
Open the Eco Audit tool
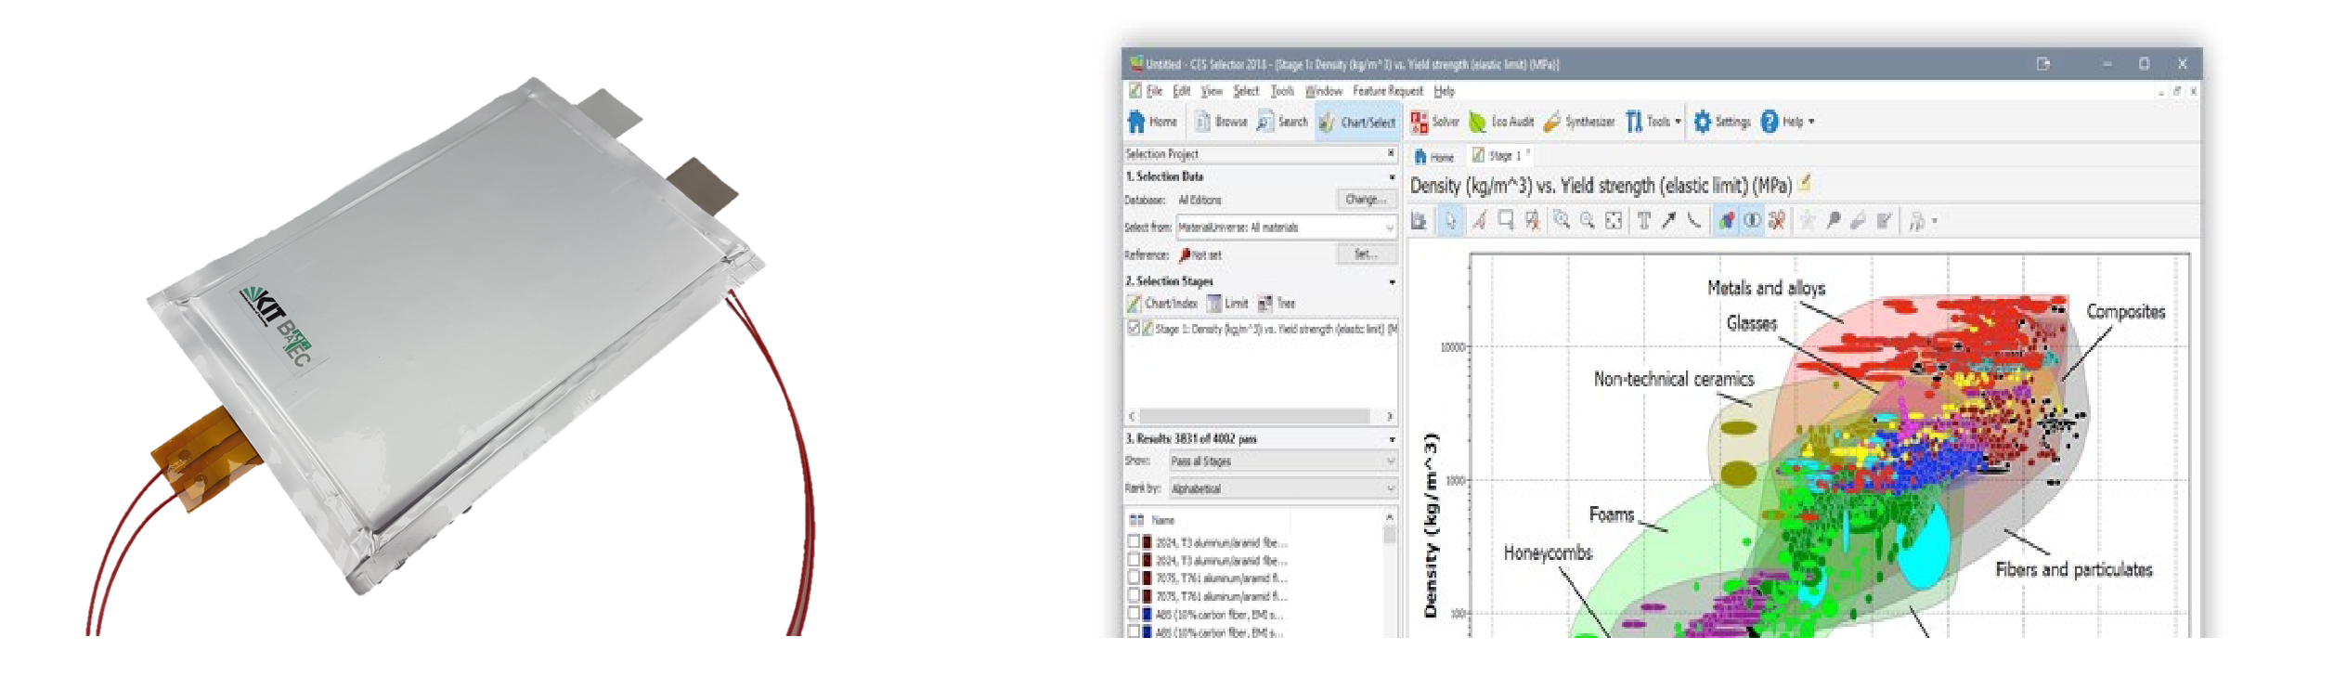(x=1501, y=122)
